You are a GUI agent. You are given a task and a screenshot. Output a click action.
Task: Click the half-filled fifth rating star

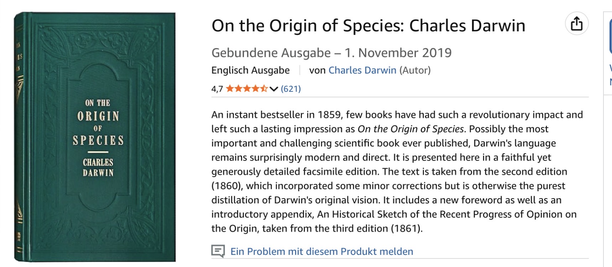click(264, 89)
